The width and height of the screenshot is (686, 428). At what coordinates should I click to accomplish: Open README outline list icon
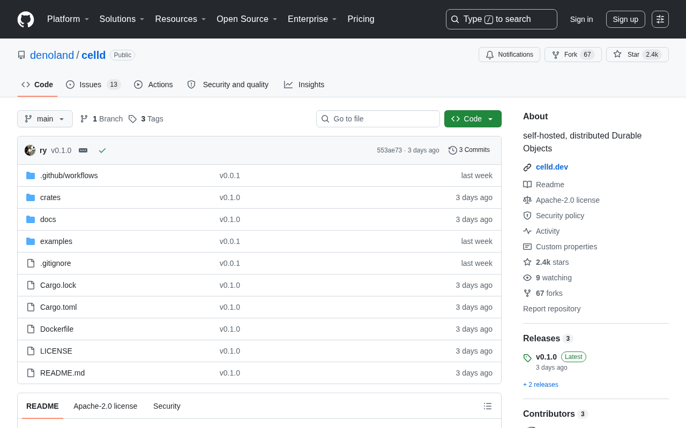coord(488,406)
